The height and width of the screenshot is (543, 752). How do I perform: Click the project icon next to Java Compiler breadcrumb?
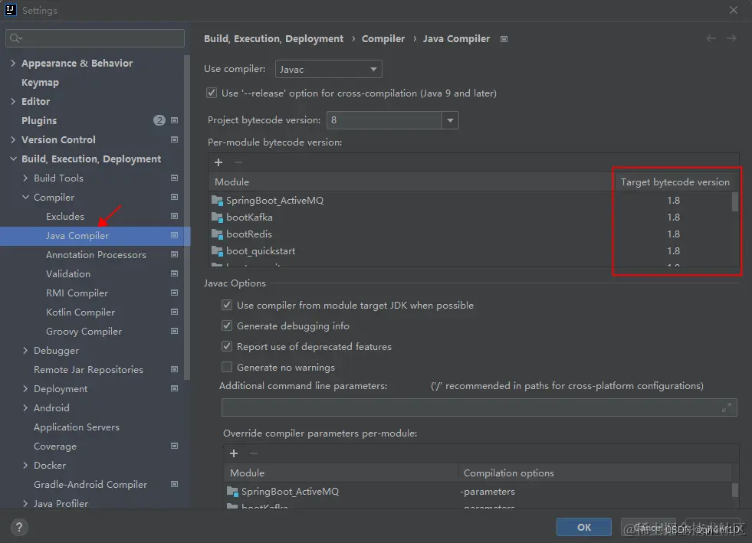coord(504,39)
